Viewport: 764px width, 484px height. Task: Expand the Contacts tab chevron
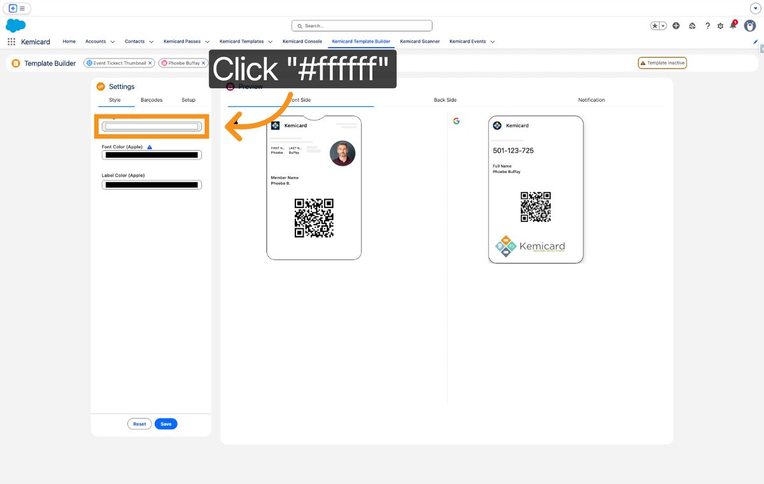152,41
